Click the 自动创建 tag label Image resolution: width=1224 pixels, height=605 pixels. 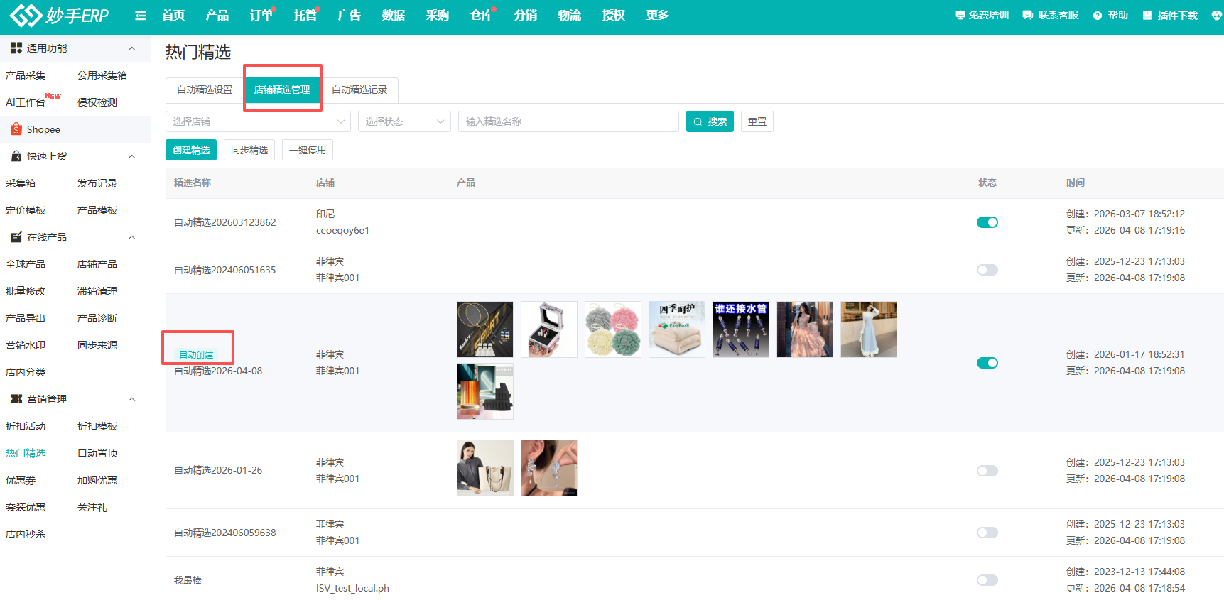[196, 354]
